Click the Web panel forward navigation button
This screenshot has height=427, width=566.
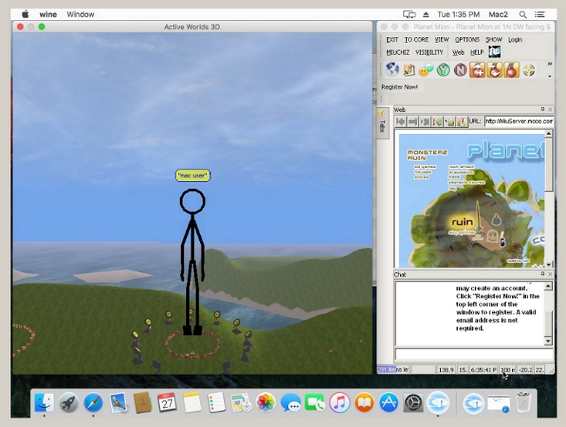412,122
